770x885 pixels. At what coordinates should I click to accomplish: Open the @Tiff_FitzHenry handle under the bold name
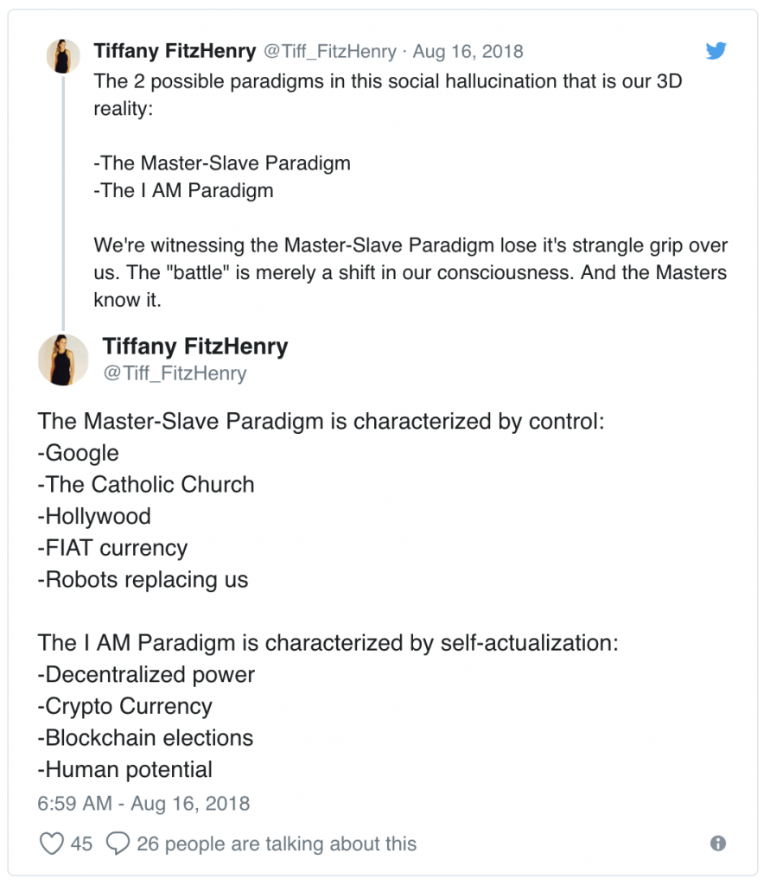click(175, 373)
